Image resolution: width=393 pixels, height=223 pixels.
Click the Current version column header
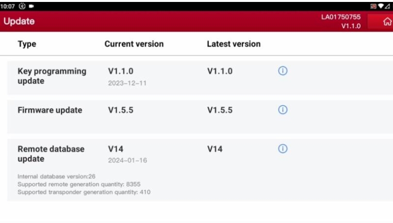click(x=134, y=44)
